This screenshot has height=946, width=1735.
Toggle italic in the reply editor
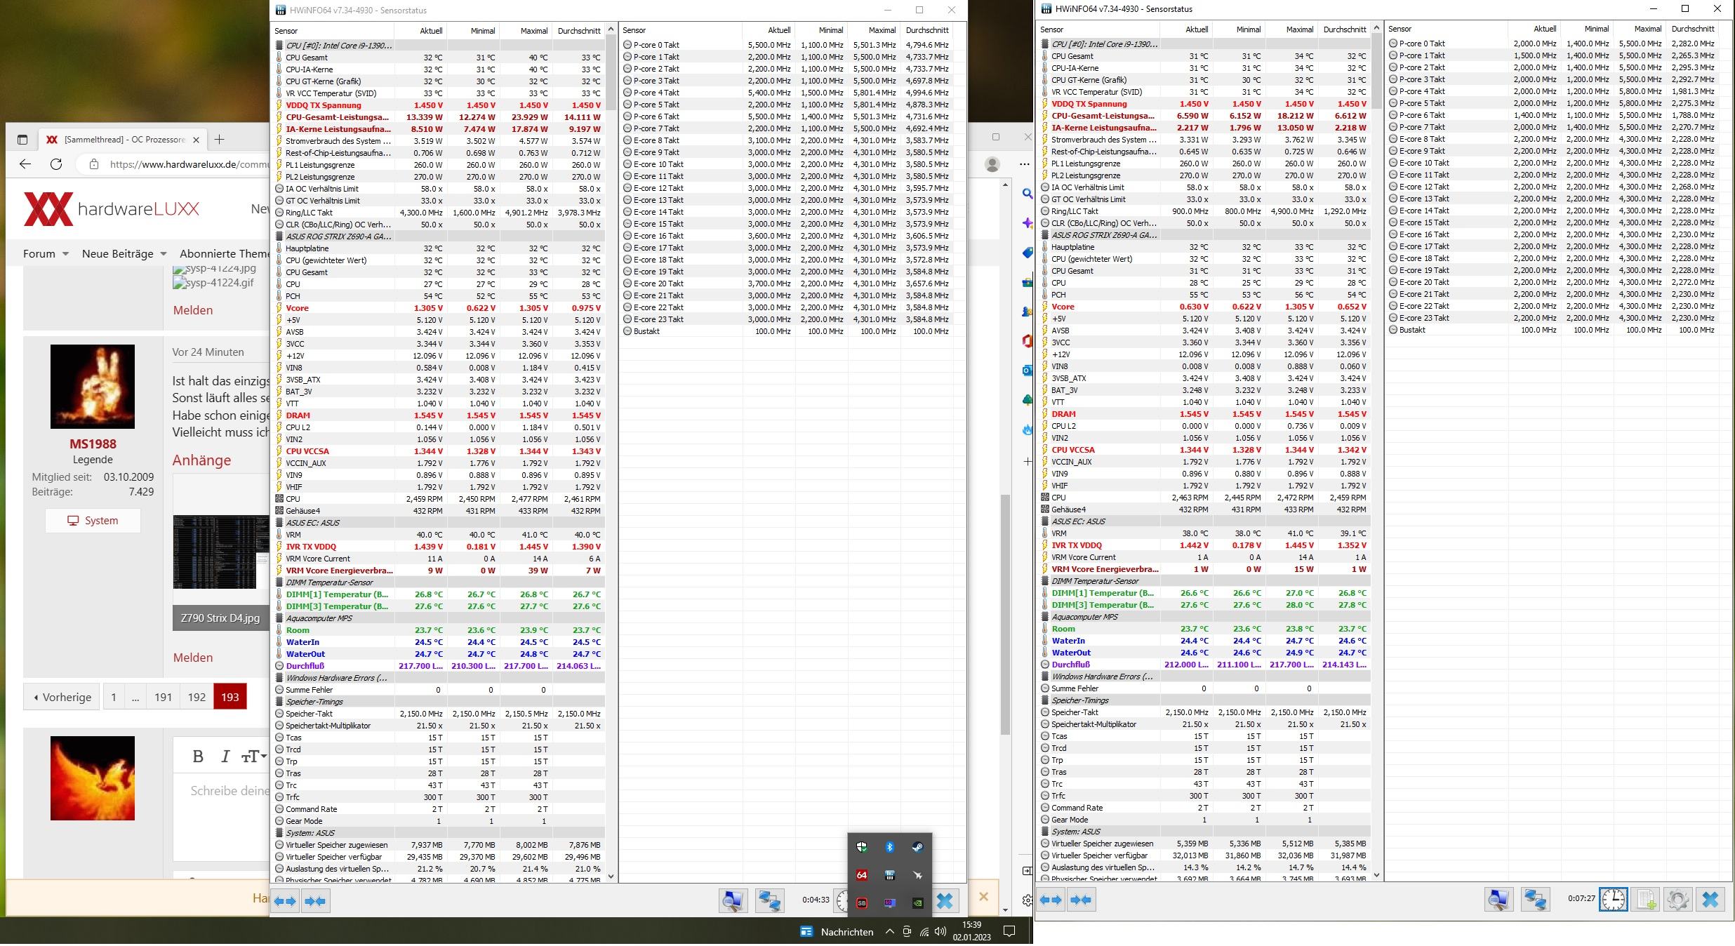225,756
